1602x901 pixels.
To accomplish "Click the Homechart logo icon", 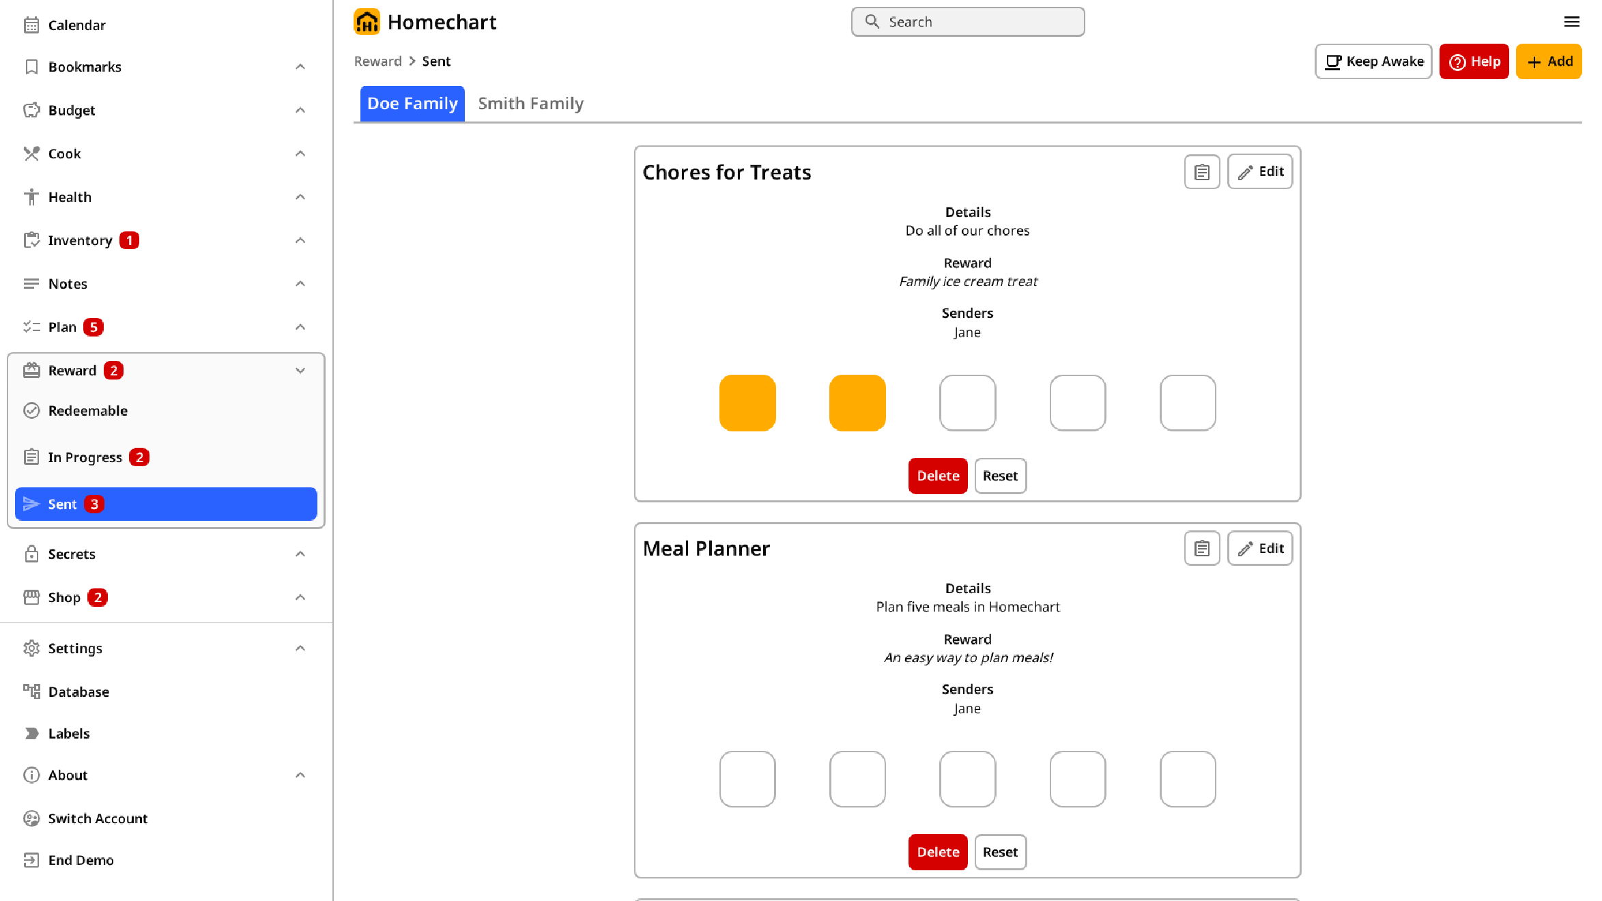I will (x=367, y=22).
